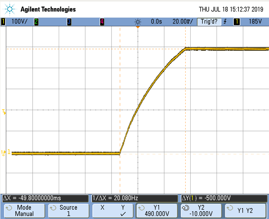Select the green channel 2 indicator
The width and height of the screenshot is (269, 219).
click(36, 22)
